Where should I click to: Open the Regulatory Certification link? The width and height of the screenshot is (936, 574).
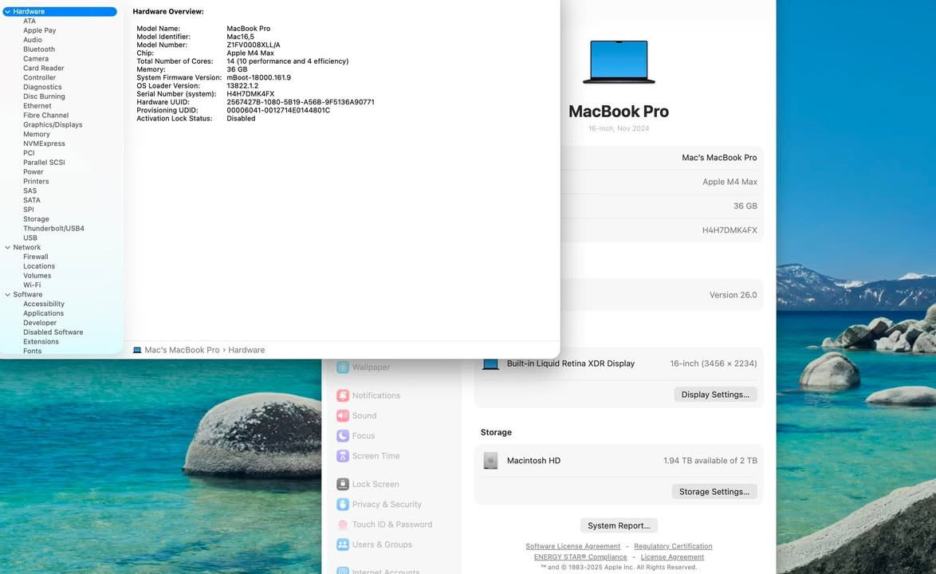(673, 547)
